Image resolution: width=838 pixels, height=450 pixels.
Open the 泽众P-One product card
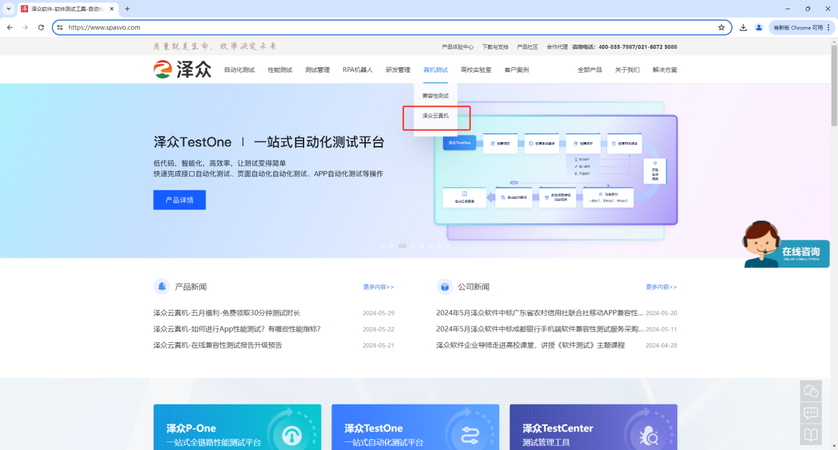pyautogui.click(x=237, y=428)
